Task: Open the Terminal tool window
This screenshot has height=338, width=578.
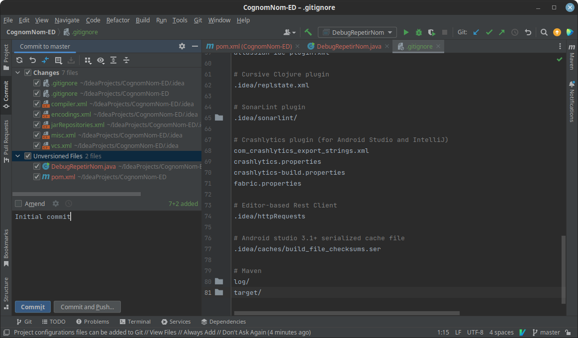Action: tap(135, 322)
